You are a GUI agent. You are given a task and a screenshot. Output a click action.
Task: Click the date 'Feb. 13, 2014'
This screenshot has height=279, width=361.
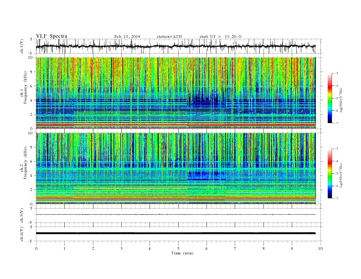(x=127, y=36)
